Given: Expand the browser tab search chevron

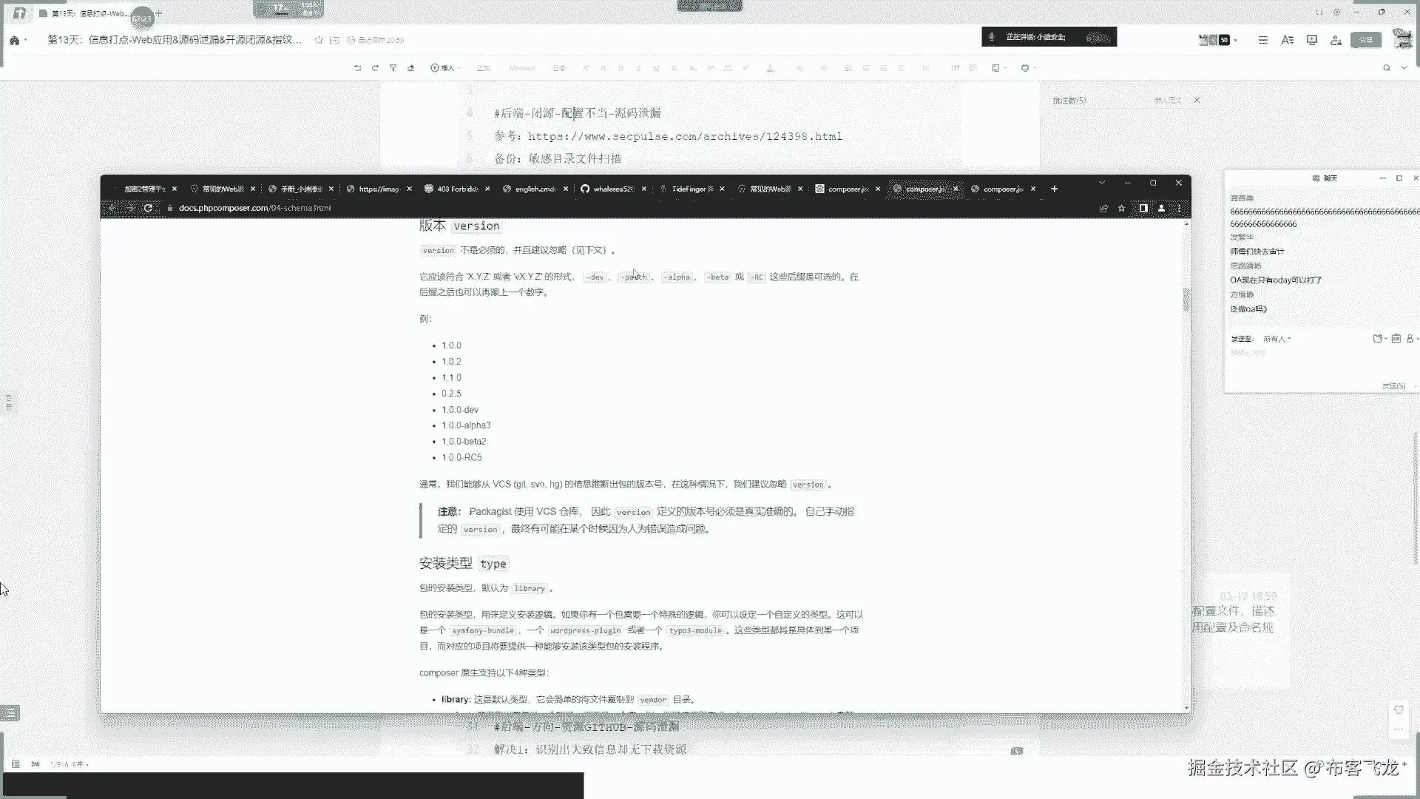Looking at the screenshot, I should (x=1102, y=183).
